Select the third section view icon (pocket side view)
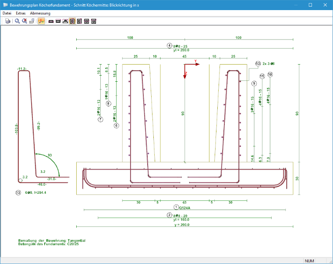 coord(65,21)
